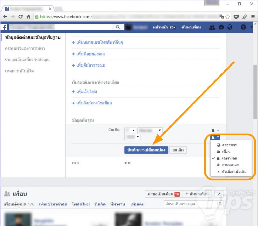Open notifications globe icon
The height and width of the screenshot is (226, 258).
point(230,27)
